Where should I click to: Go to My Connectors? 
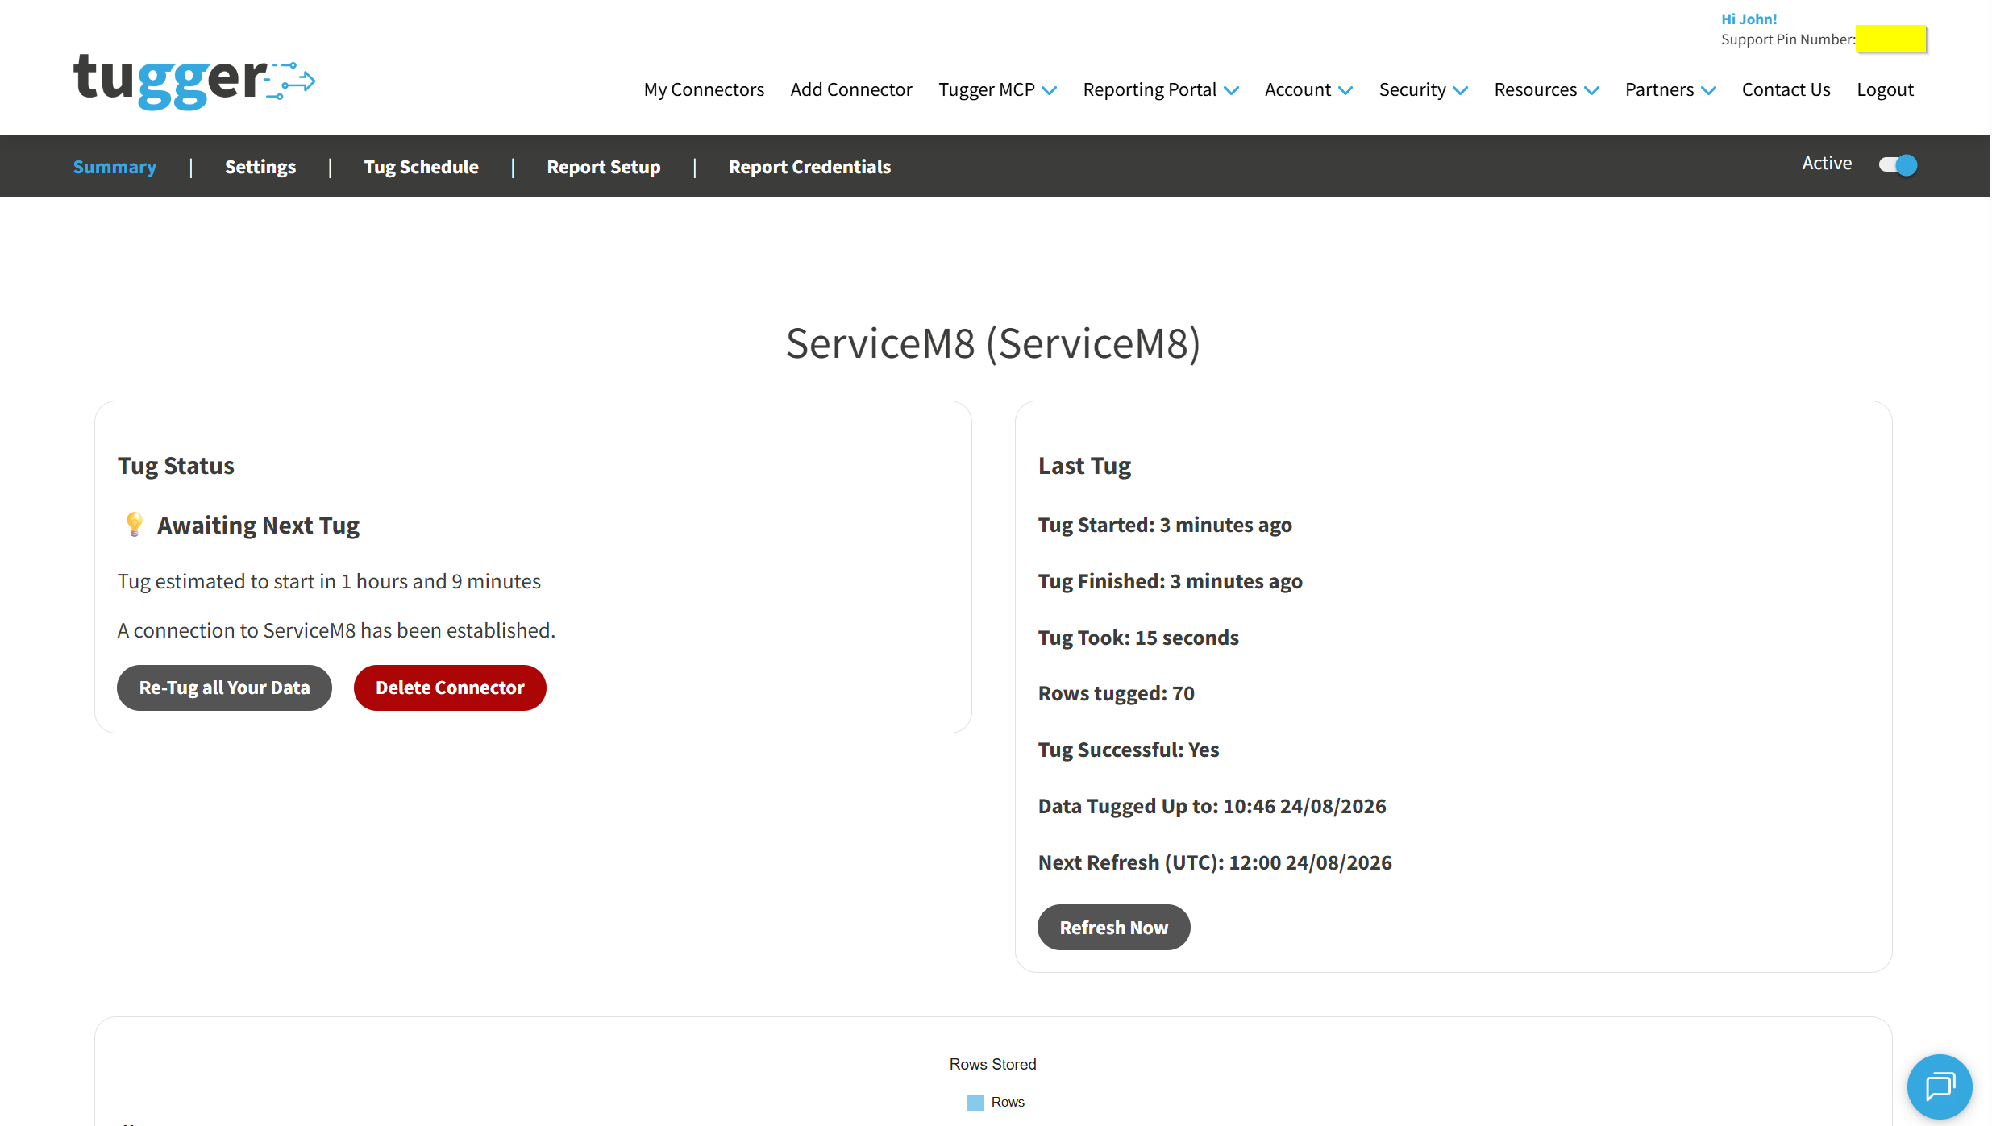pos(704,89)
